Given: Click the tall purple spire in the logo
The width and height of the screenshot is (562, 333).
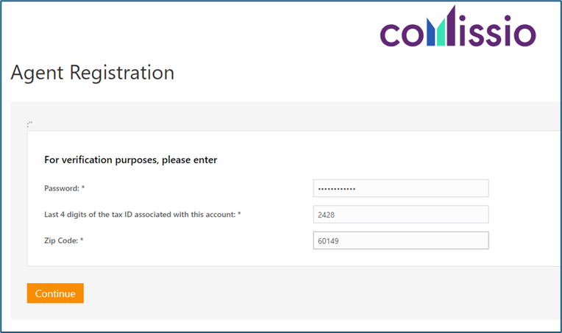Looking at the screenshot, I should pos(450,26).
